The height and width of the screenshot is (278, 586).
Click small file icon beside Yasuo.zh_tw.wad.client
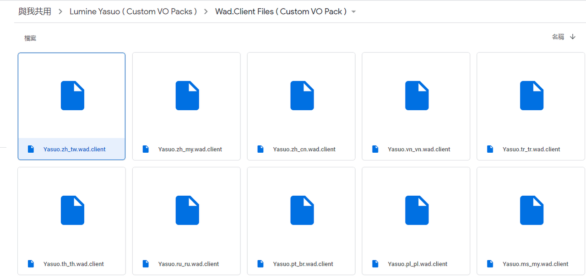point(31,149)
